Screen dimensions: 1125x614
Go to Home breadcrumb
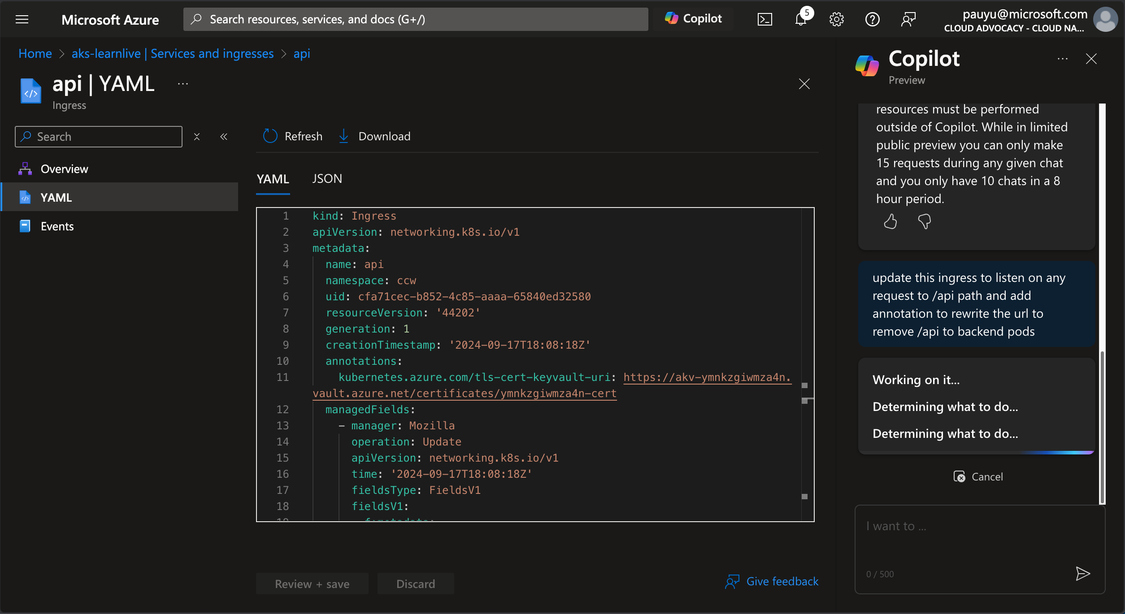pos(35,53)
